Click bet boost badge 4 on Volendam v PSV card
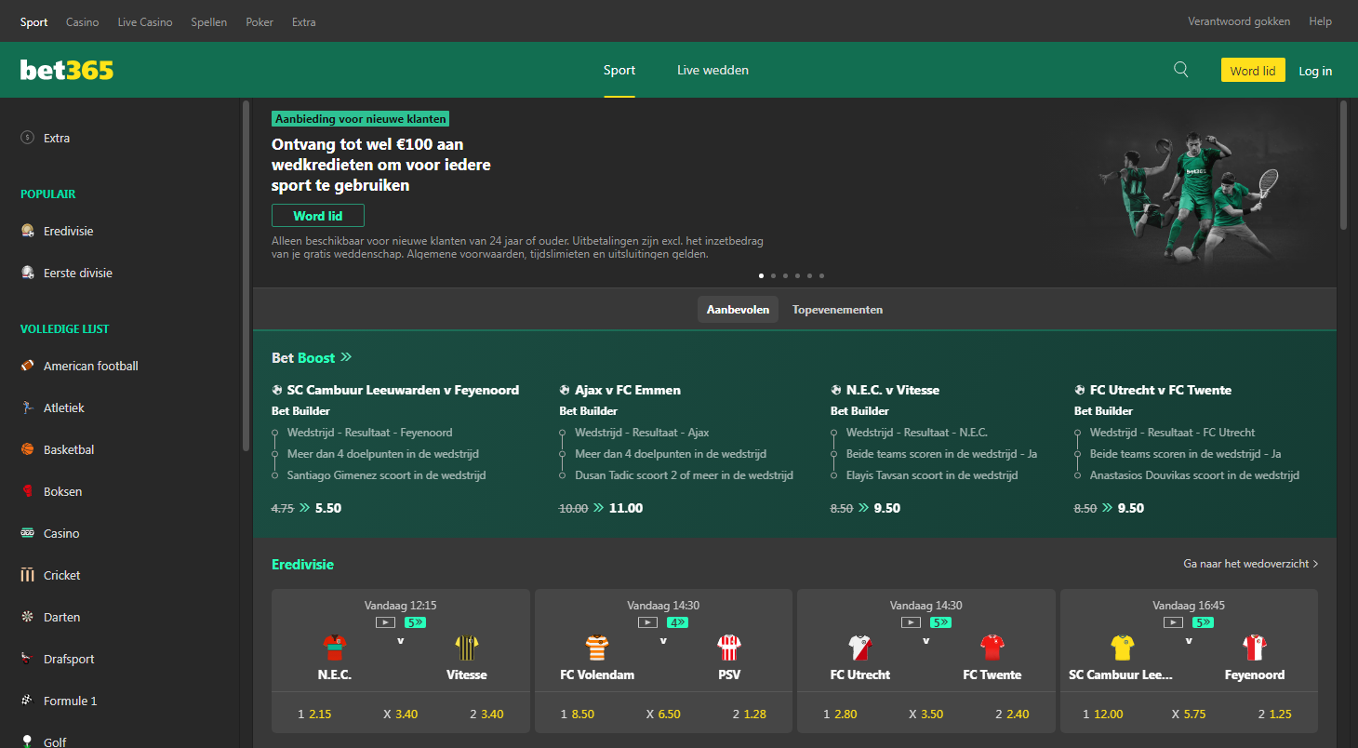The height and width of the screenshot is (748, 1358). [678, 622]
